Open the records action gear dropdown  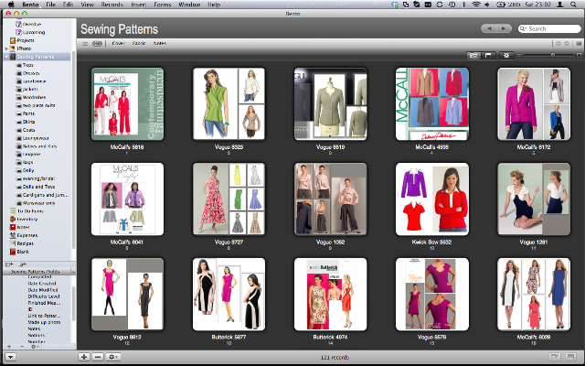(x=112, y=357)
